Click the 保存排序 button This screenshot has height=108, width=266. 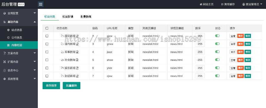51,86
